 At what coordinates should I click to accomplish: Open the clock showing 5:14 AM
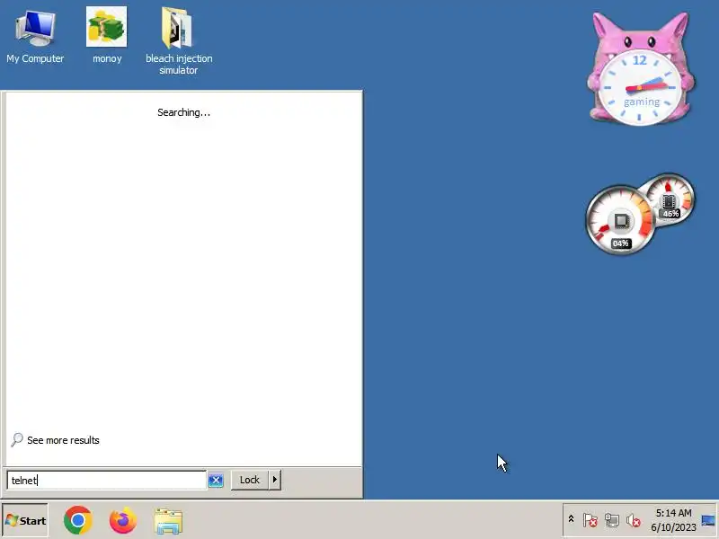tap(673, 520)
